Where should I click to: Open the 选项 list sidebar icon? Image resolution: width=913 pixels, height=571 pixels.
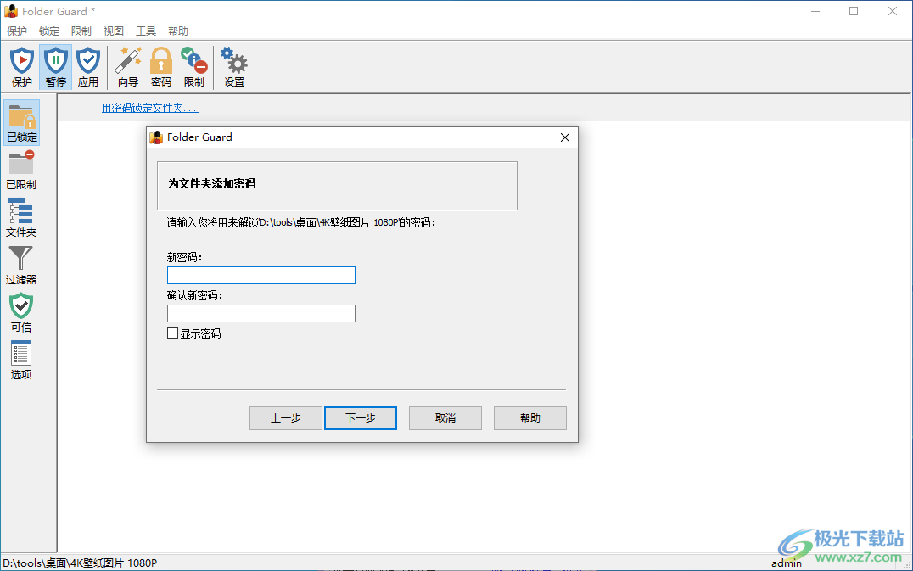(x=21, y=361)
